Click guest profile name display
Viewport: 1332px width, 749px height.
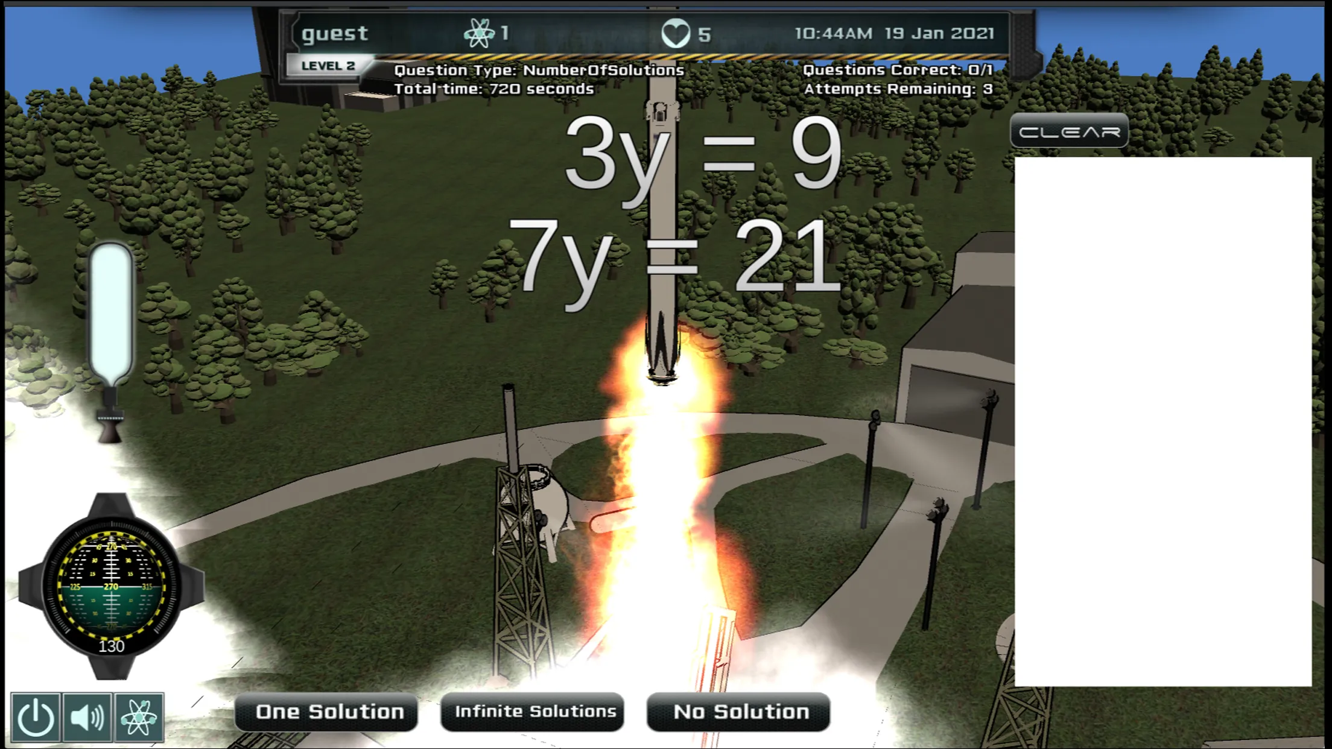334,33
